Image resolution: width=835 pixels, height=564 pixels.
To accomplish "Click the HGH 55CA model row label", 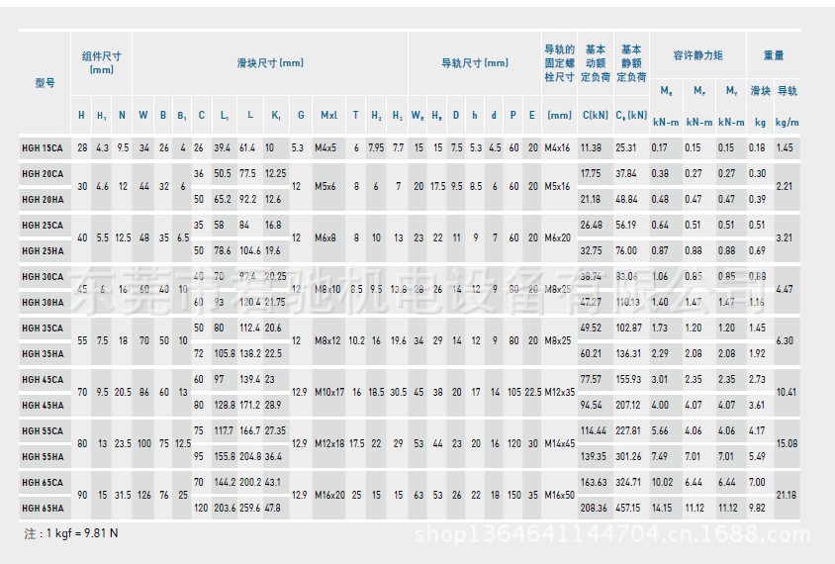I will click(43, 430).
